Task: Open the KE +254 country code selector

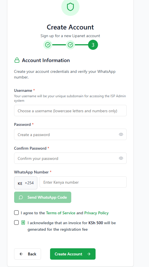Action: 26,183
